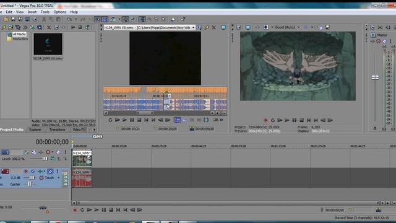The height and width of the screenshot is (223, 396).
Task: Remove current media from Trimmer history
Action: pyautogui.click(x=214, y=27)
